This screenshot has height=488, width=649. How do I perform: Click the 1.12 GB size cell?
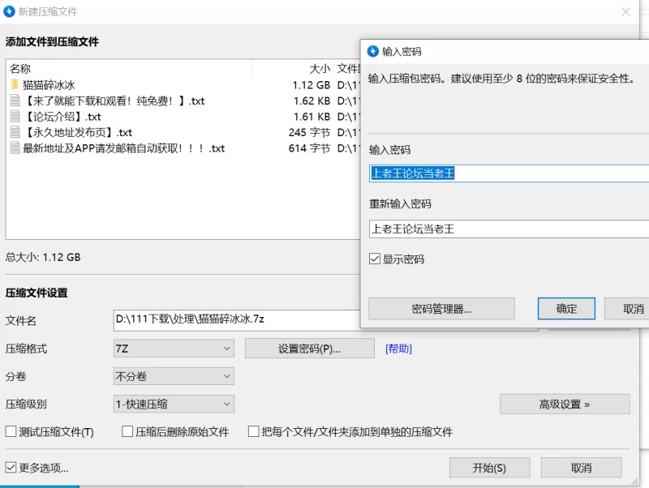click(312, 85)
